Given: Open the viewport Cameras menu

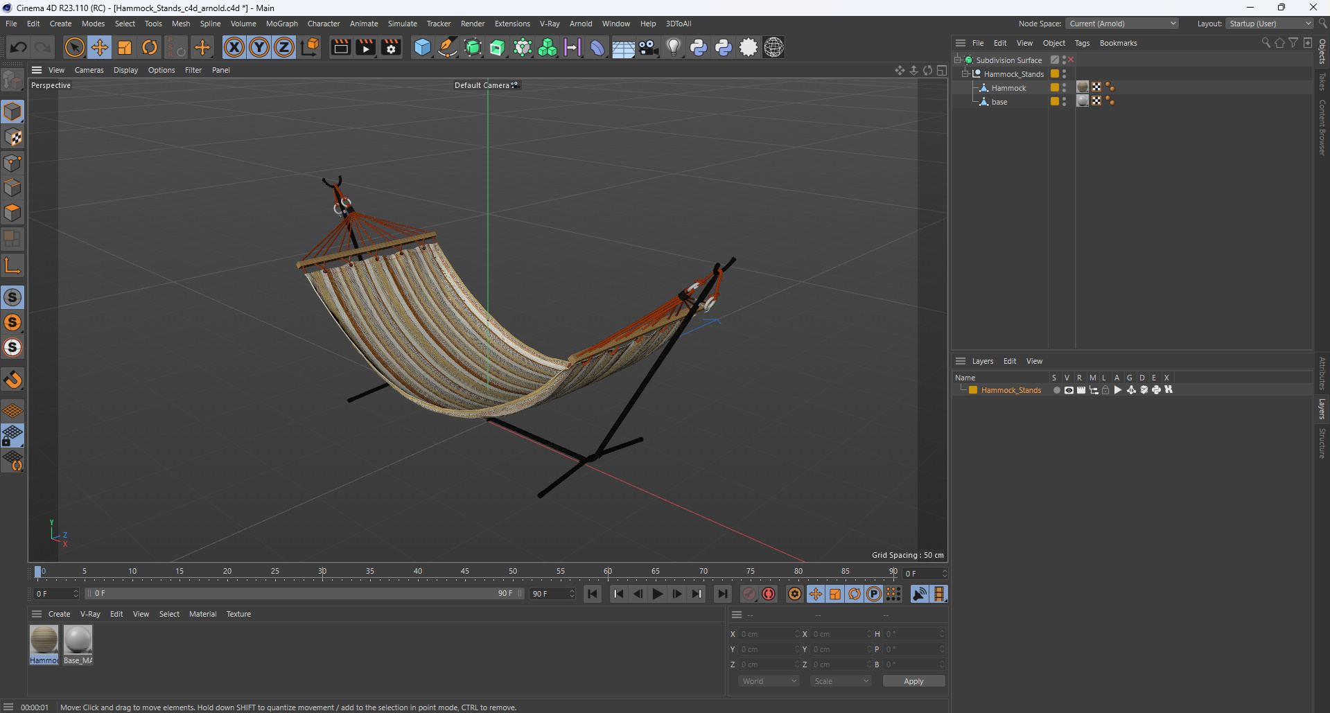Looking at the screenshot, I should pyautogui.click(x=89, y=70).
